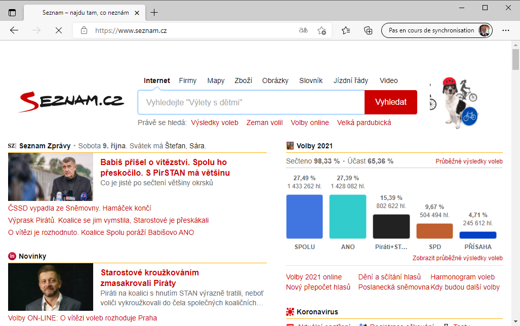Screen dimensions: 520x326
Task: Open headline Babiš přišel o vítězství
Action: [165, 168]
